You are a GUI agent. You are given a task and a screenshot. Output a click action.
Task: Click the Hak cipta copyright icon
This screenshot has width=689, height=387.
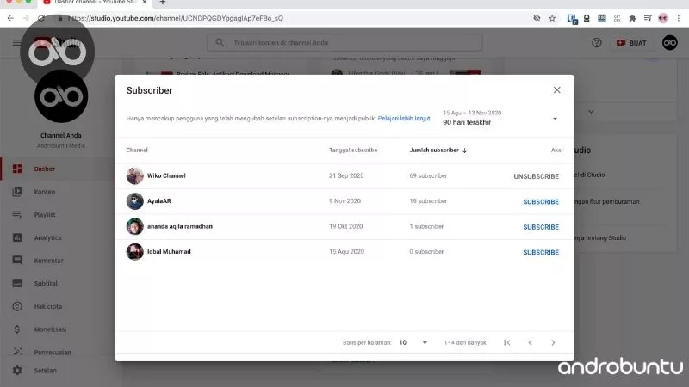point(17,306)
